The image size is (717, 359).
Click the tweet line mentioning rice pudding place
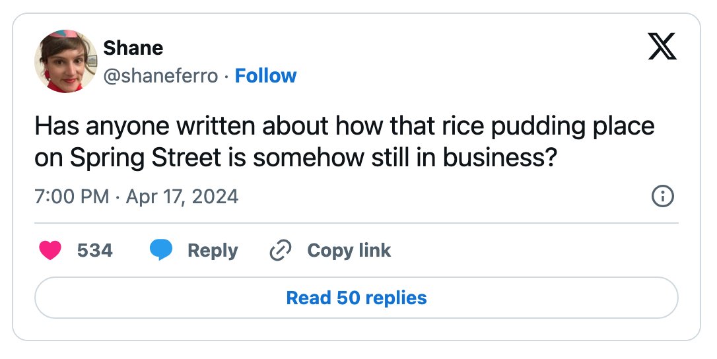click(345, 127)
